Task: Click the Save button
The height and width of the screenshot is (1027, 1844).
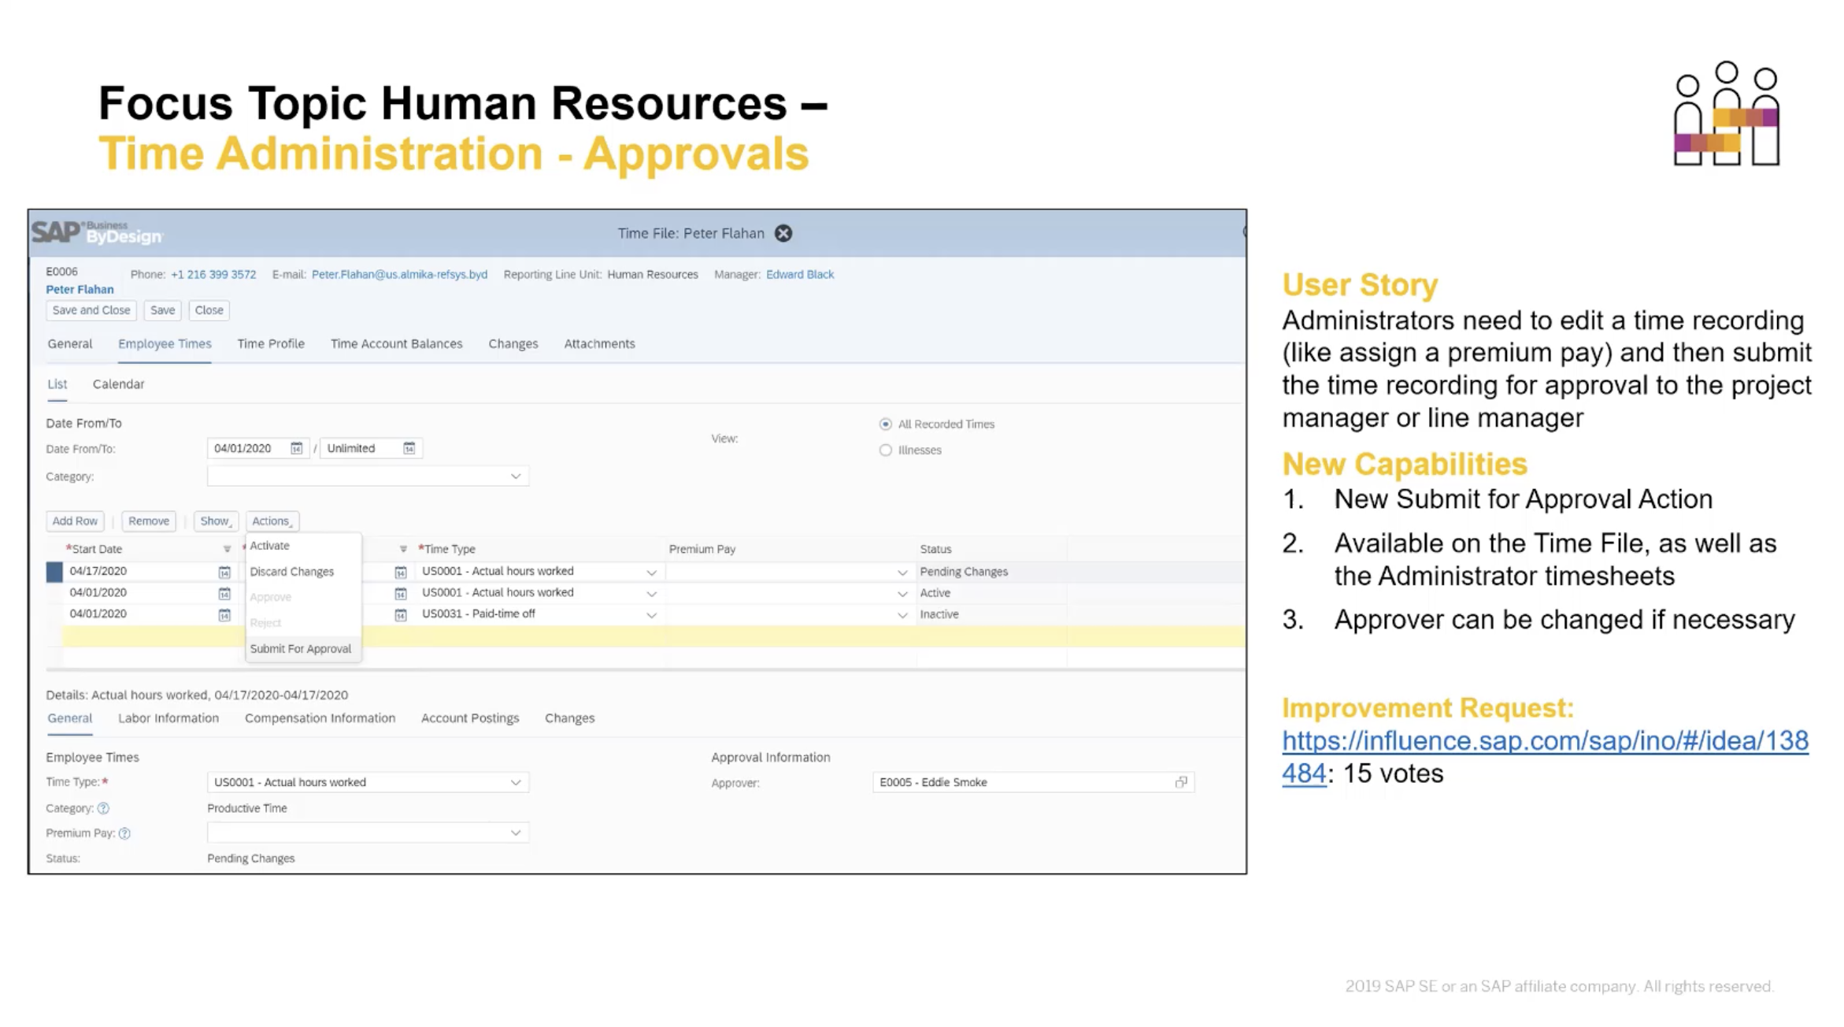Action: tap(162, 310)
